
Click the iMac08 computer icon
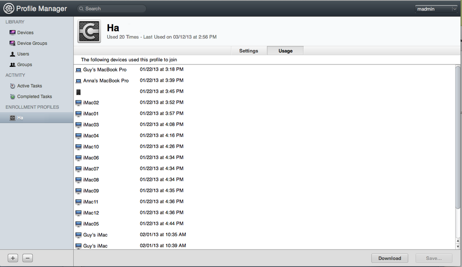pos(79,180)
